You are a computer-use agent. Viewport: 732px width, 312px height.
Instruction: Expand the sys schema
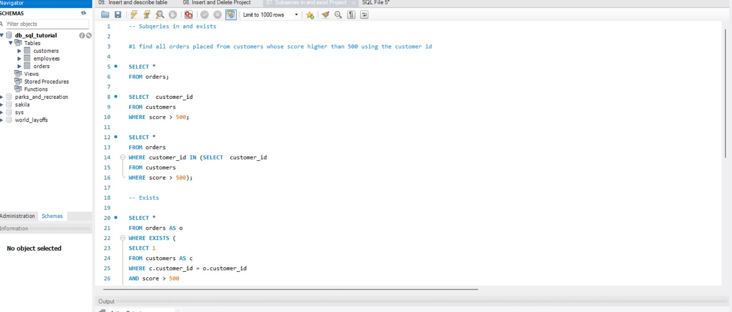(2, 112)
